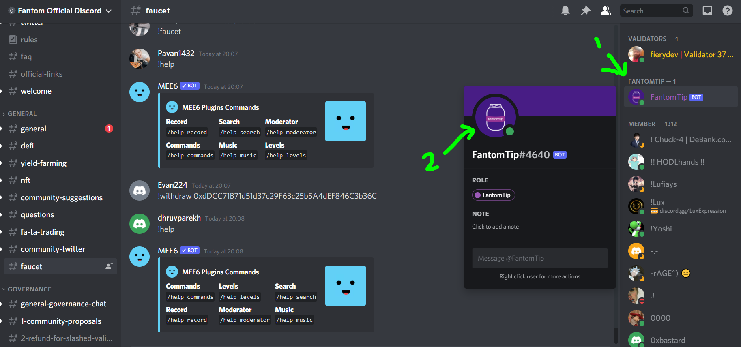Open the community-twitter channel
This screenshot has width=741, height=347.
[60, 249]
